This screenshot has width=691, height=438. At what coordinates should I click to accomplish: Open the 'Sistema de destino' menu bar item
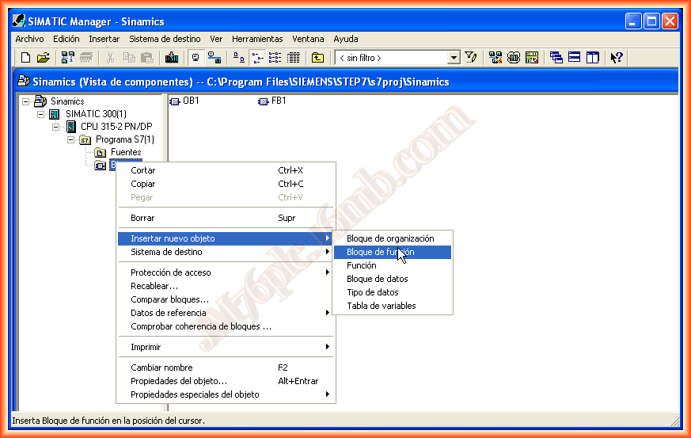[165, 39]
